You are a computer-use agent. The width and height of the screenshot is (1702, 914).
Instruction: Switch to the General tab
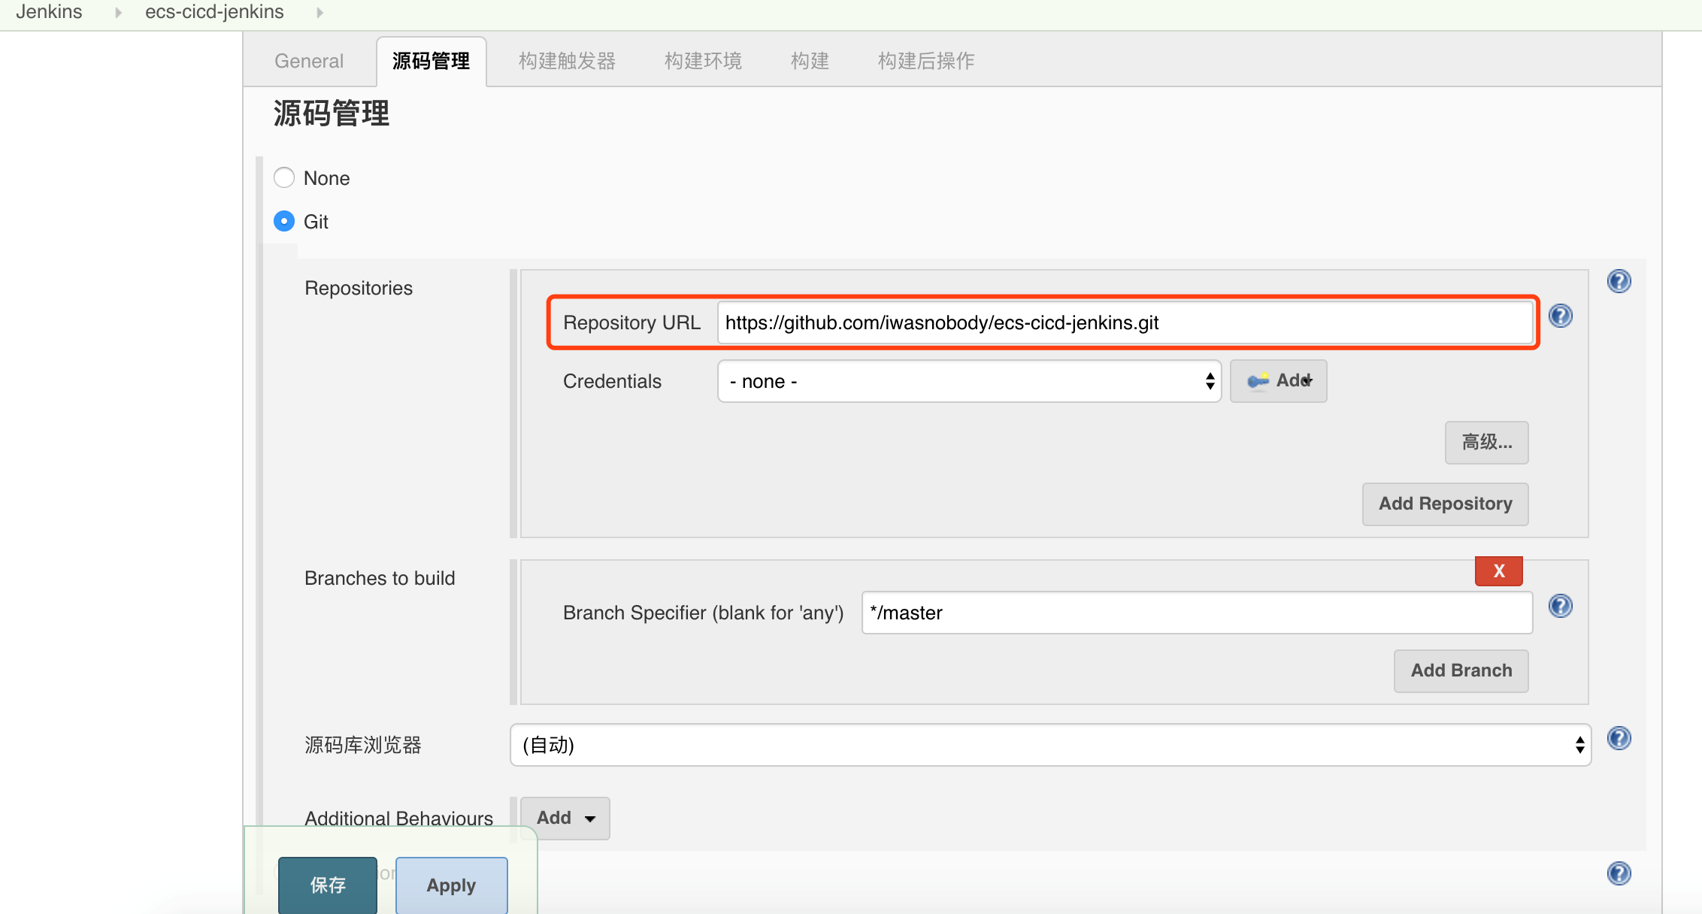coord(309,61)
